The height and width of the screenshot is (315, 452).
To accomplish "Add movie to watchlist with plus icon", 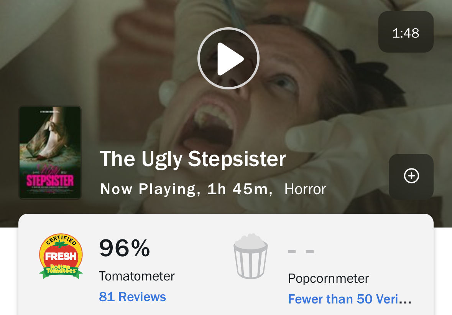I will [411, 176].
